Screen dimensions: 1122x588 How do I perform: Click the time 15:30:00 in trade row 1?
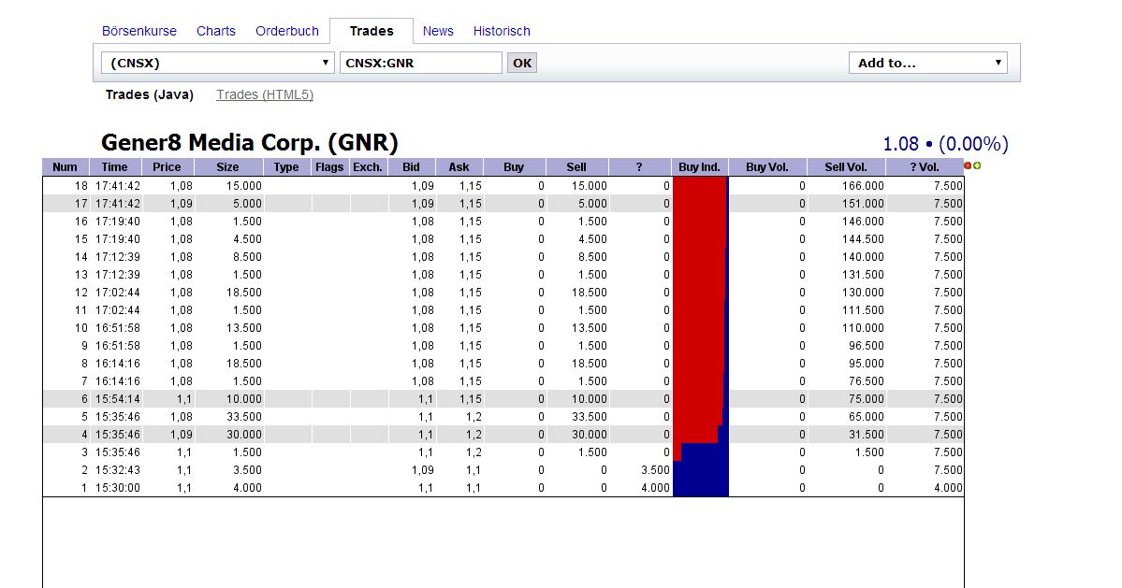118,488
